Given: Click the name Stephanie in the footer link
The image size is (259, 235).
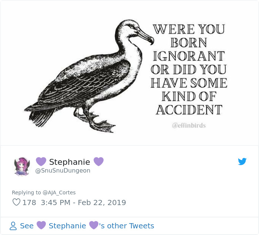Looking at the screenshot, I should pos(67,226).
